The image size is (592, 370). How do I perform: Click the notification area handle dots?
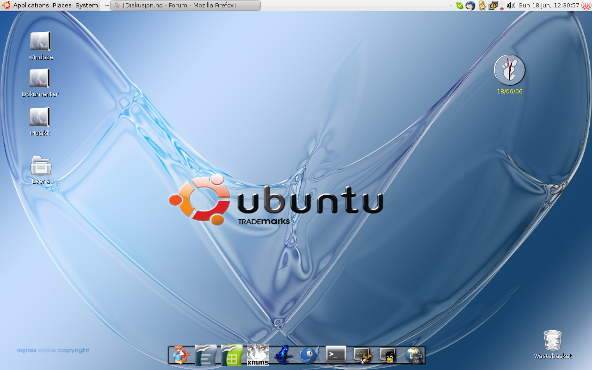452,6
